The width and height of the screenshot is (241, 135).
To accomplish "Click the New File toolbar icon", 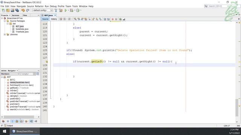I will (x=3, y=10).
